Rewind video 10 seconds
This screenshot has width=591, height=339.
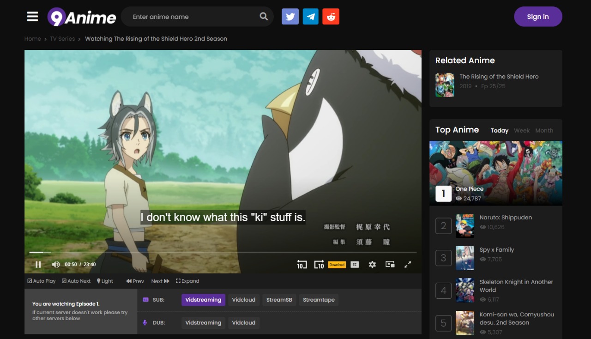pos(302,265)
